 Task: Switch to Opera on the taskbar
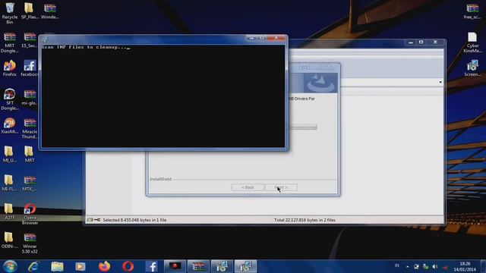pos(128,266)
